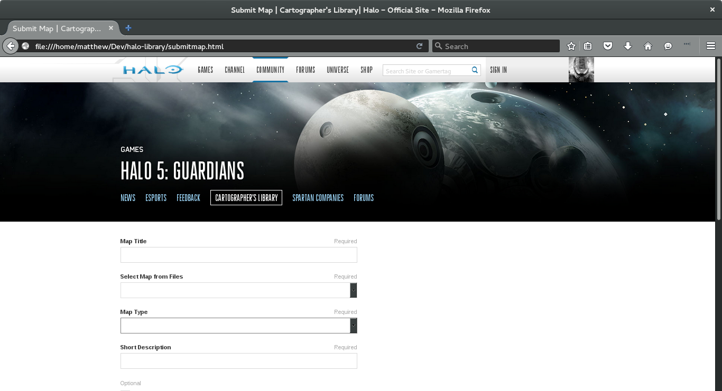Close the Firefox window

pos(712,9)
